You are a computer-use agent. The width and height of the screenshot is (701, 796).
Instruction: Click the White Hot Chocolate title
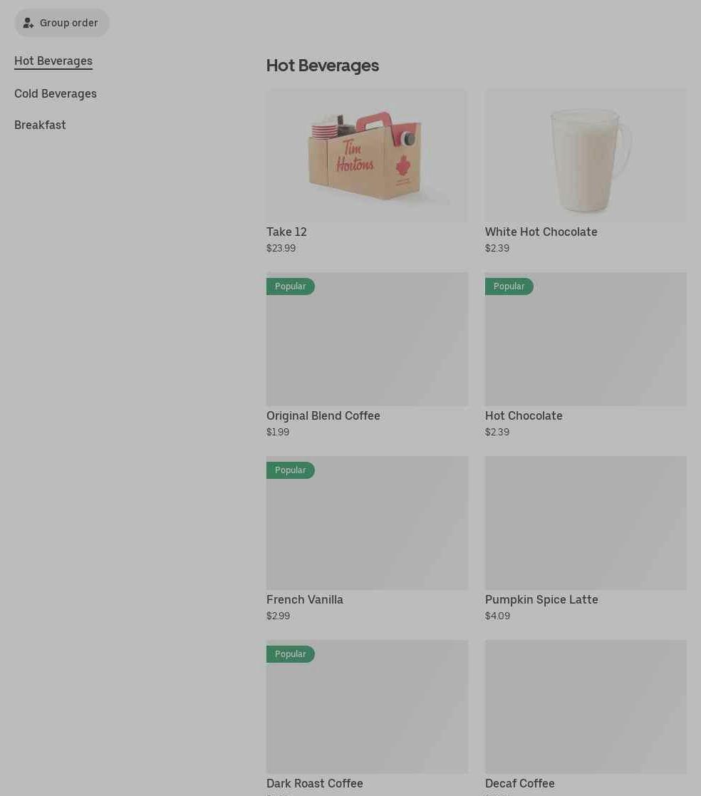pyautogui.click(x=541, y=232)
